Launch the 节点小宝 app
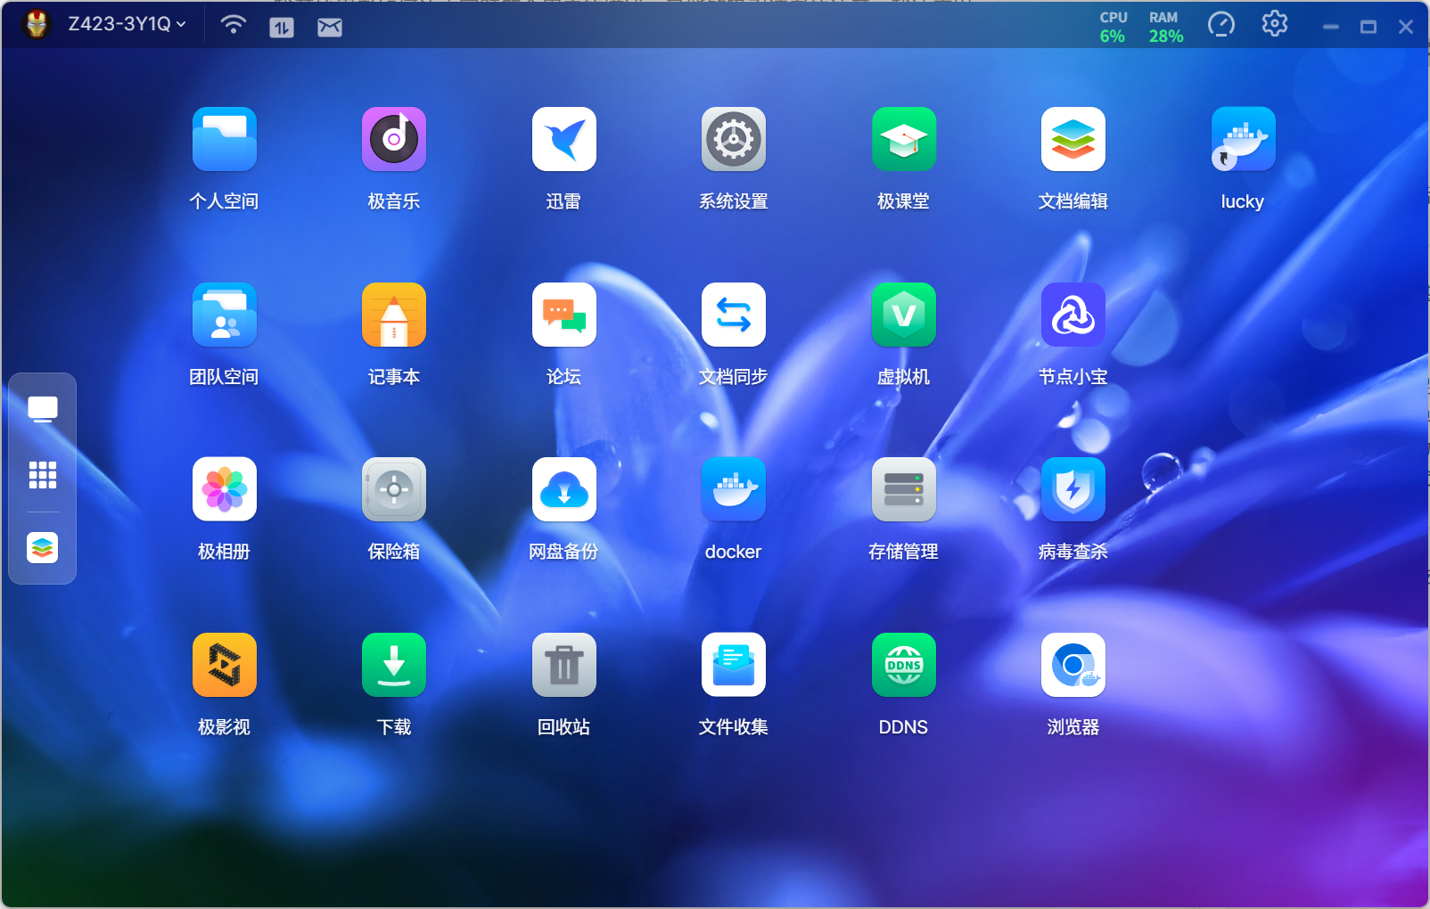The image size is (1430, 909). click(1073, 315)
